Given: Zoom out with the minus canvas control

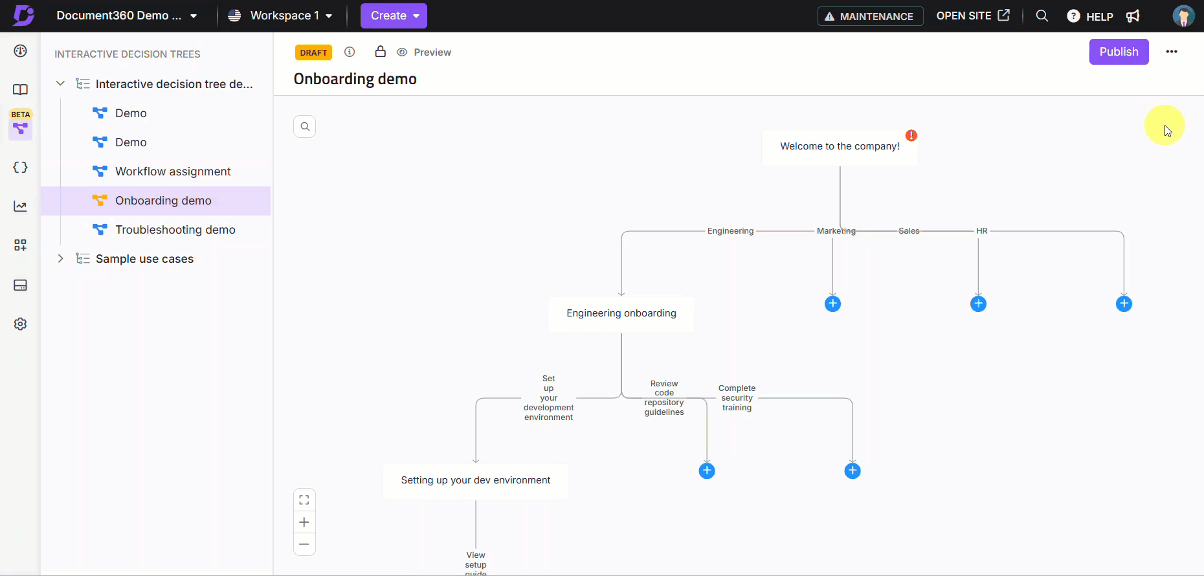Looking at the screenshot, I should click(304, 544).
